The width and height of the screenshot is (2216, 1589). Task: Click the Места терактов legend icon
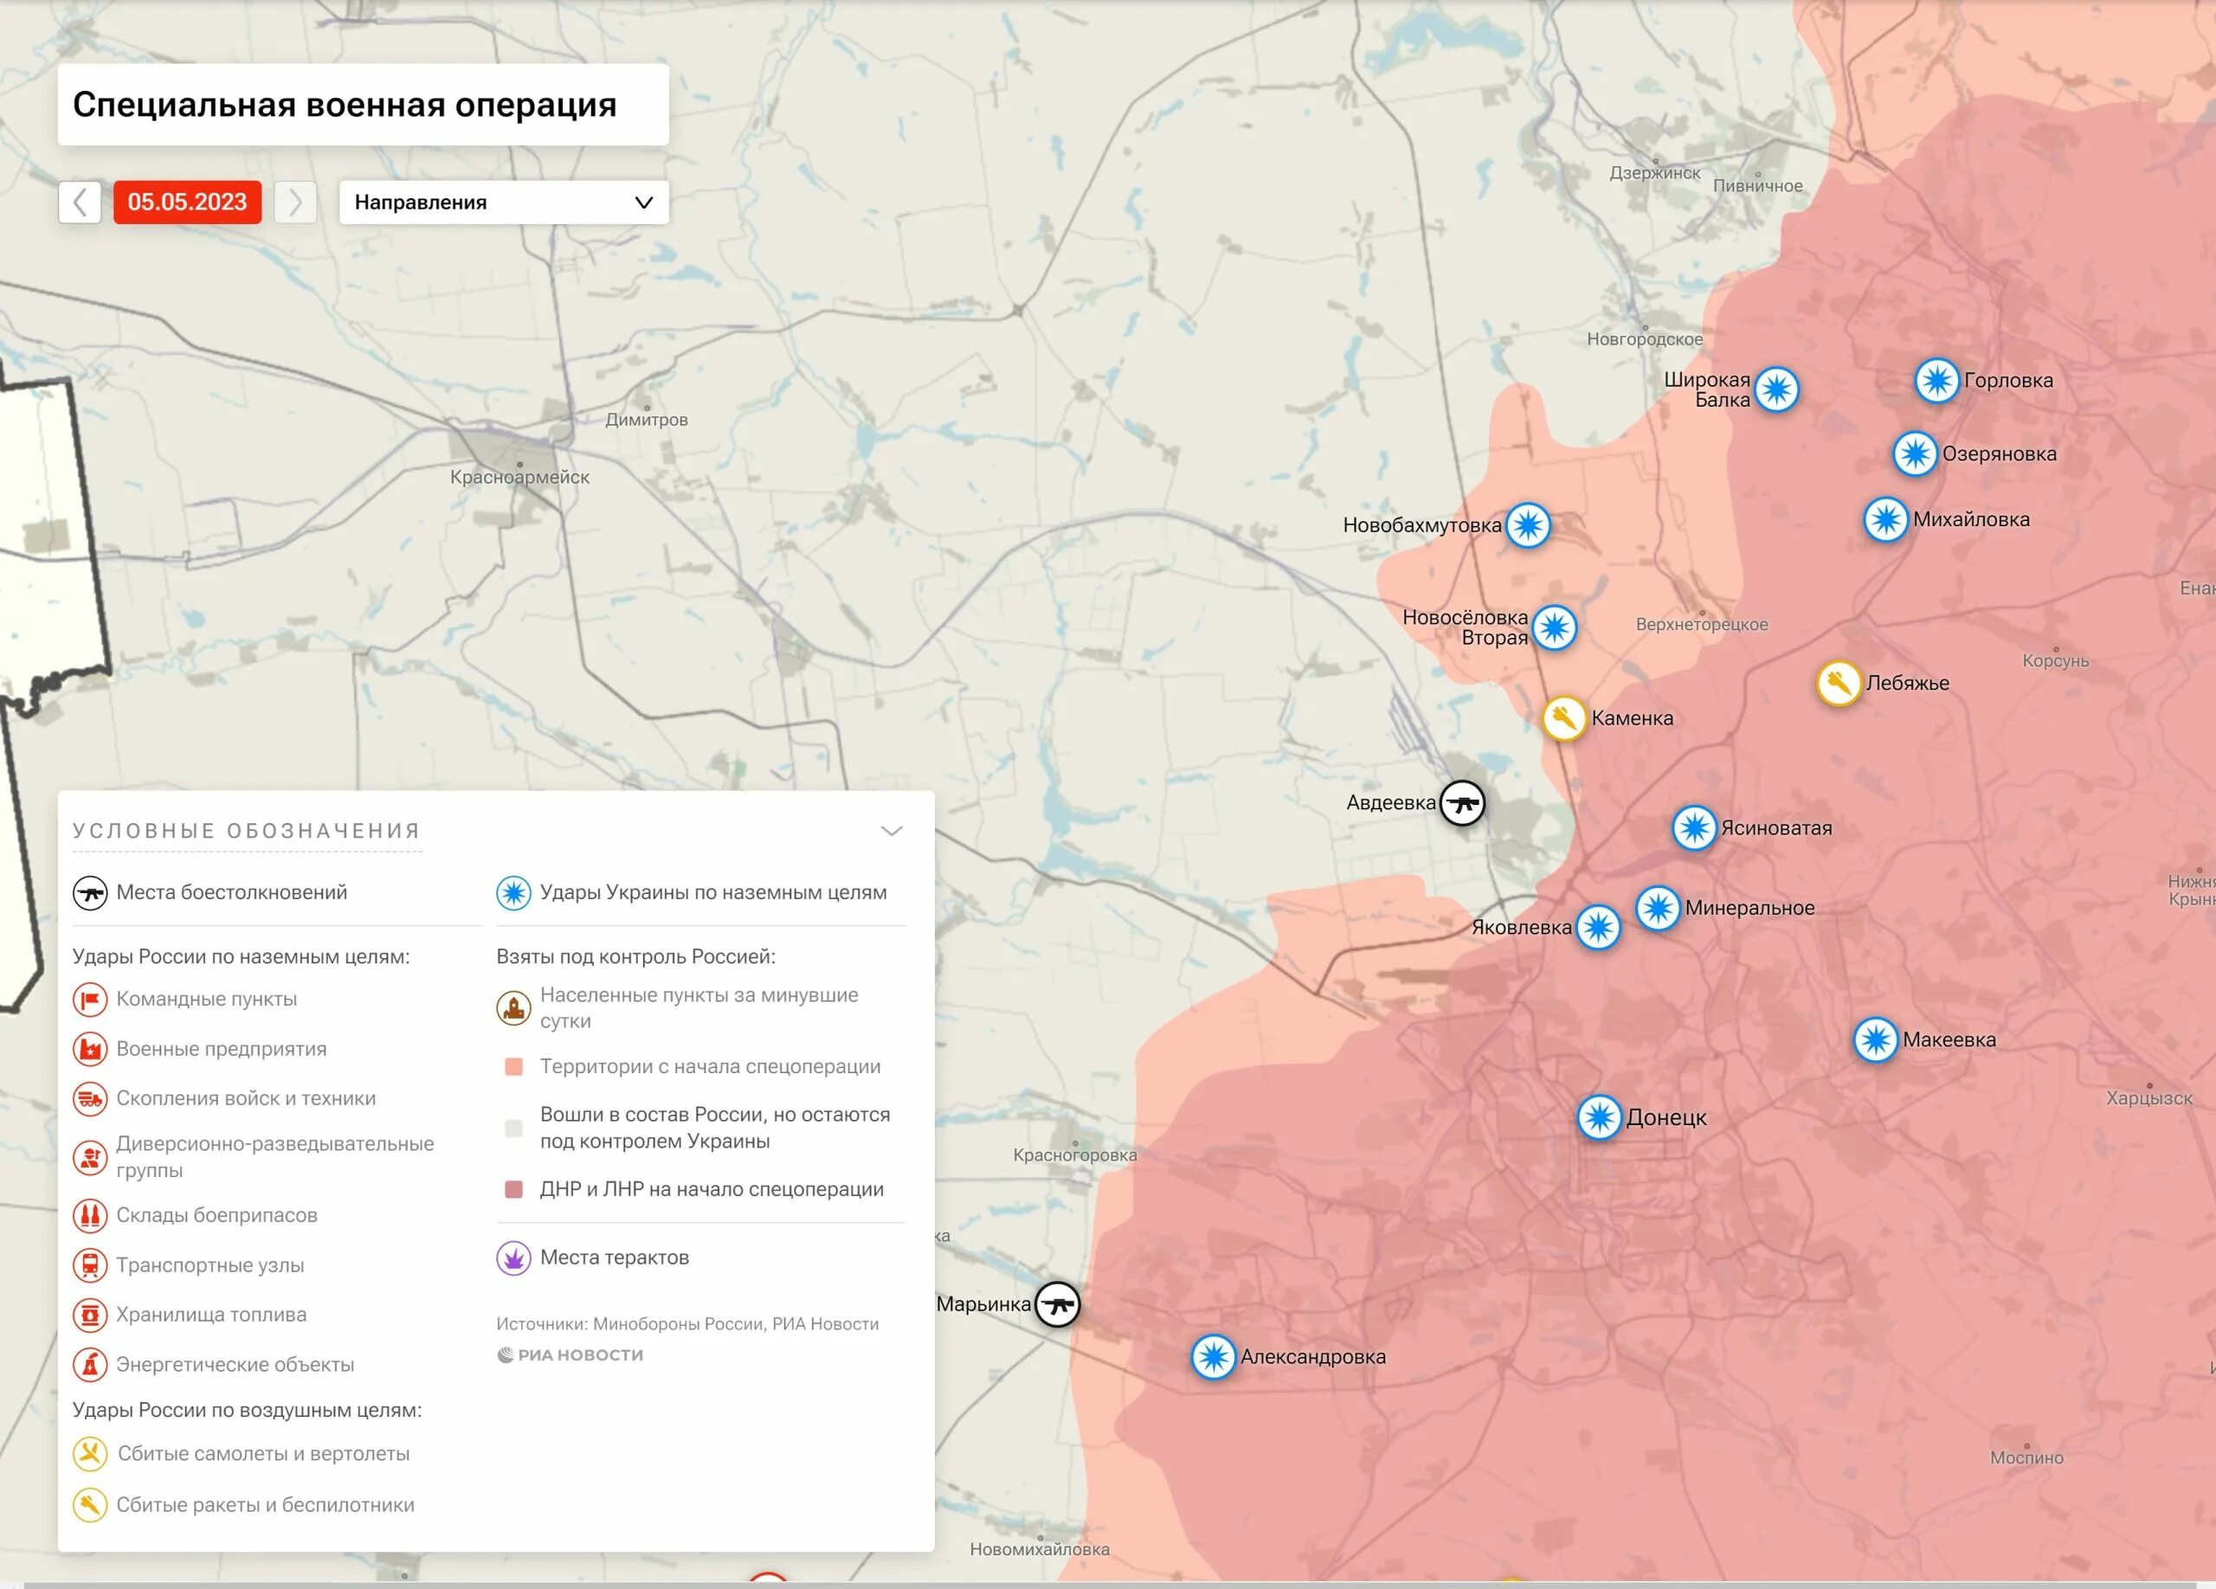[514, 1258]
